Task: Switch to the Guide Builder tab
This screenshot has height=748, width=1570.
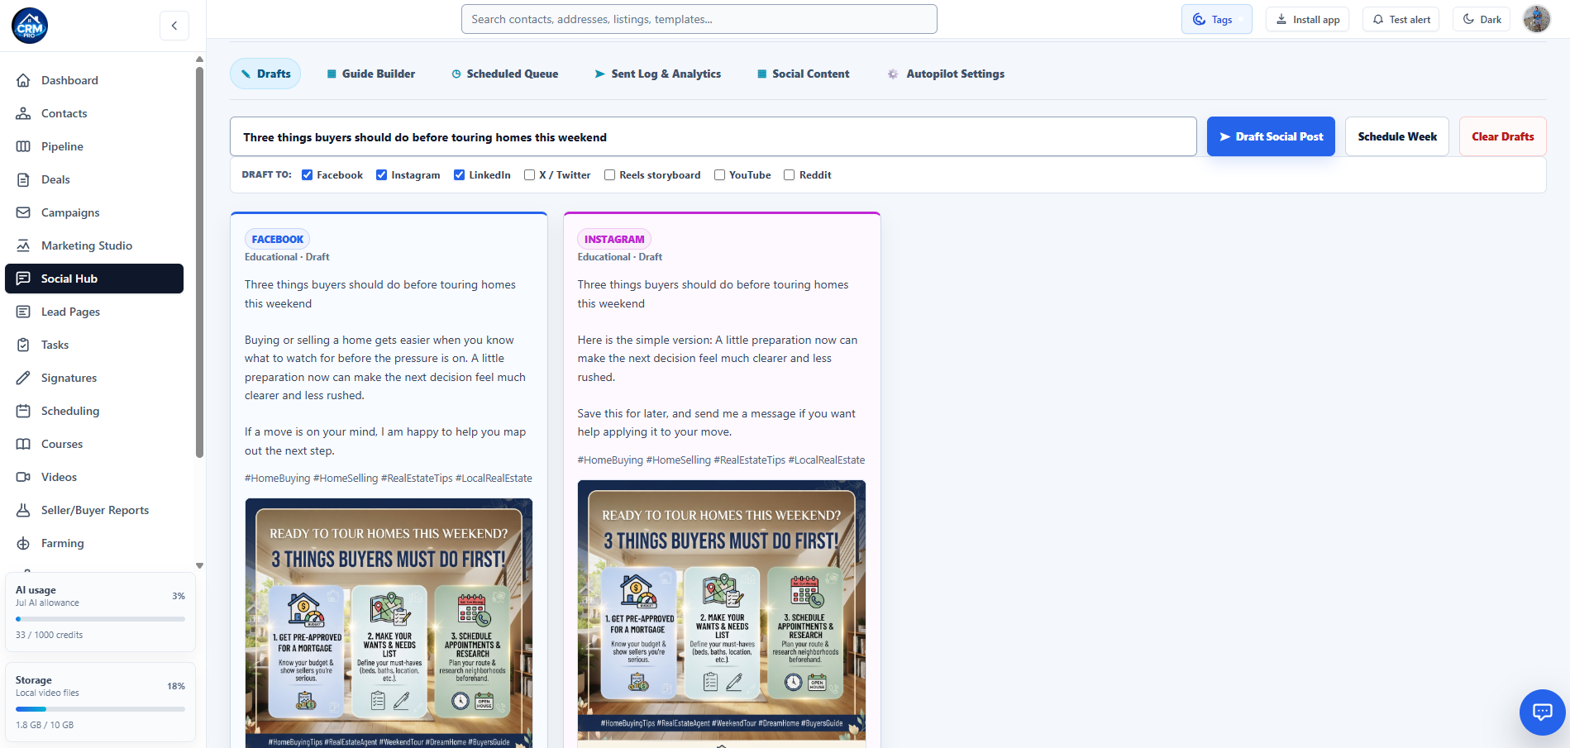Action: (x=371, y=74)
